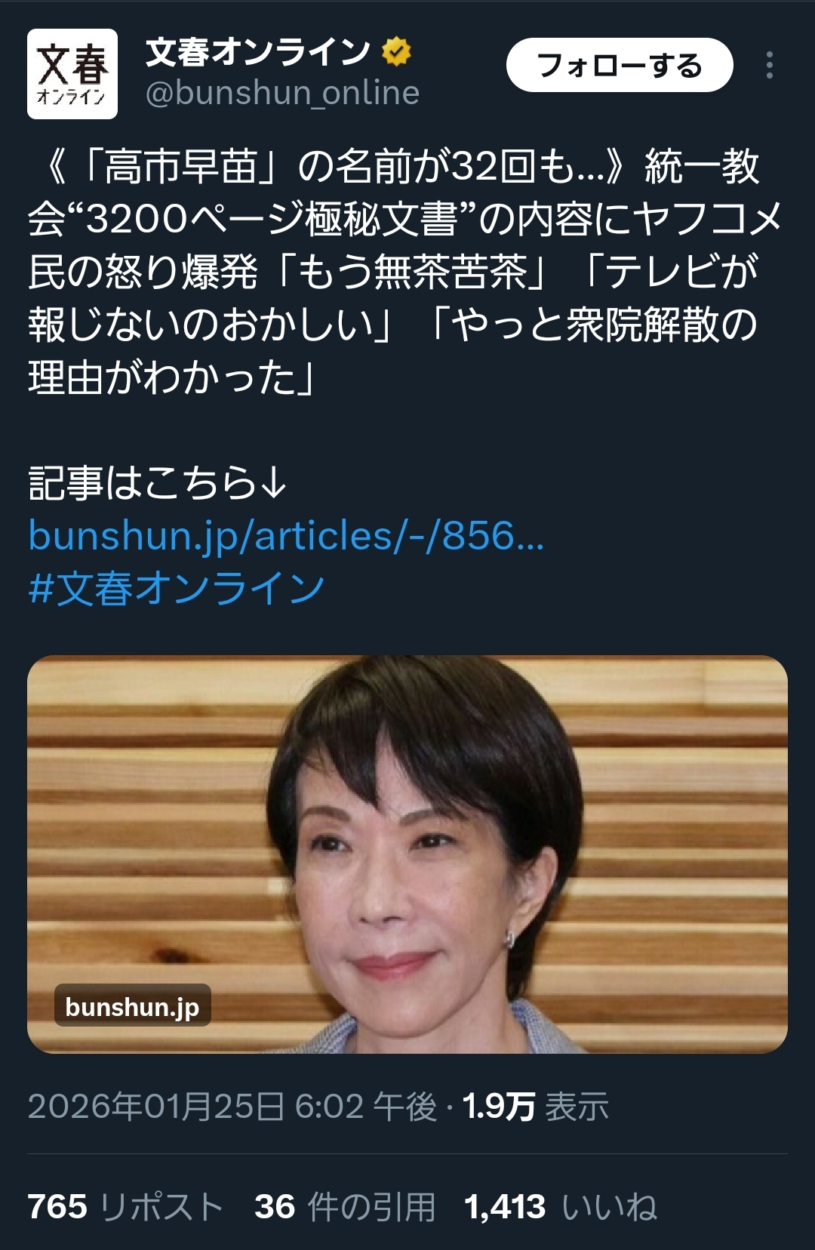The image size is (815, 1250).
Task: Tap the bunshun.jp domain badge on card
Action: tap(132, 1006)
